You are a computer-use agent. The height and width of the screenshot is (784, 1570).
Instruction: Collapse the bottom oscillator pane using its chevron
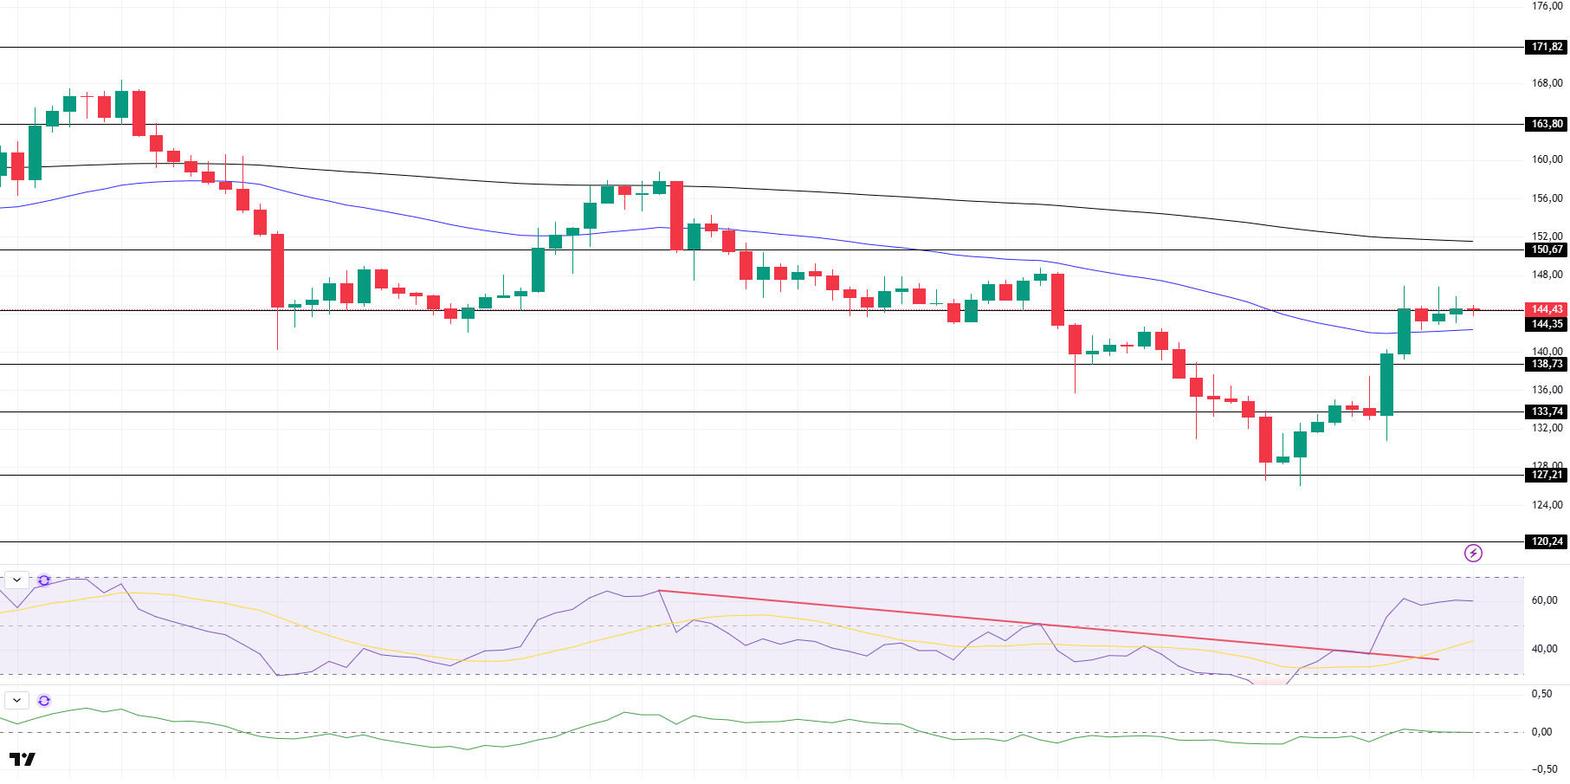point(16,700)
